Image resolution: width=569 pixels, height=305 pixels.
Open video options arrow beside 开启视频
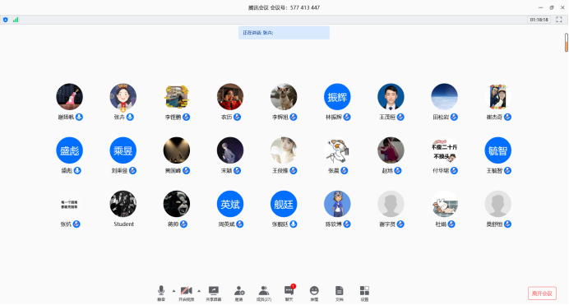coord(199,291)
